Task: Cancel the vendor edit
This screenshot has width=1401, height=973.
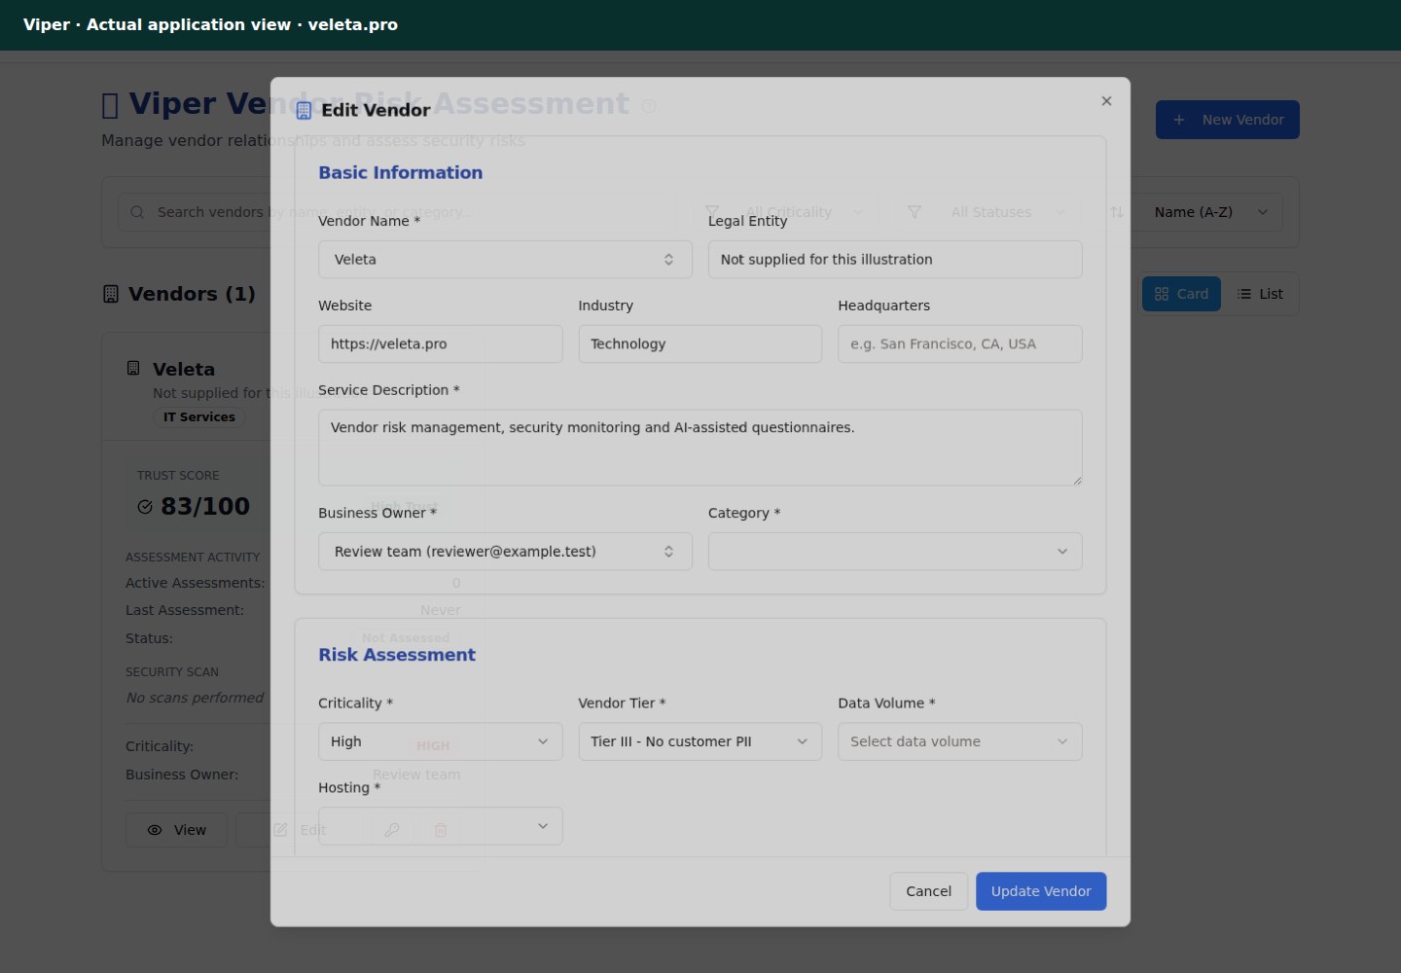Action: (x=928, y=891)
